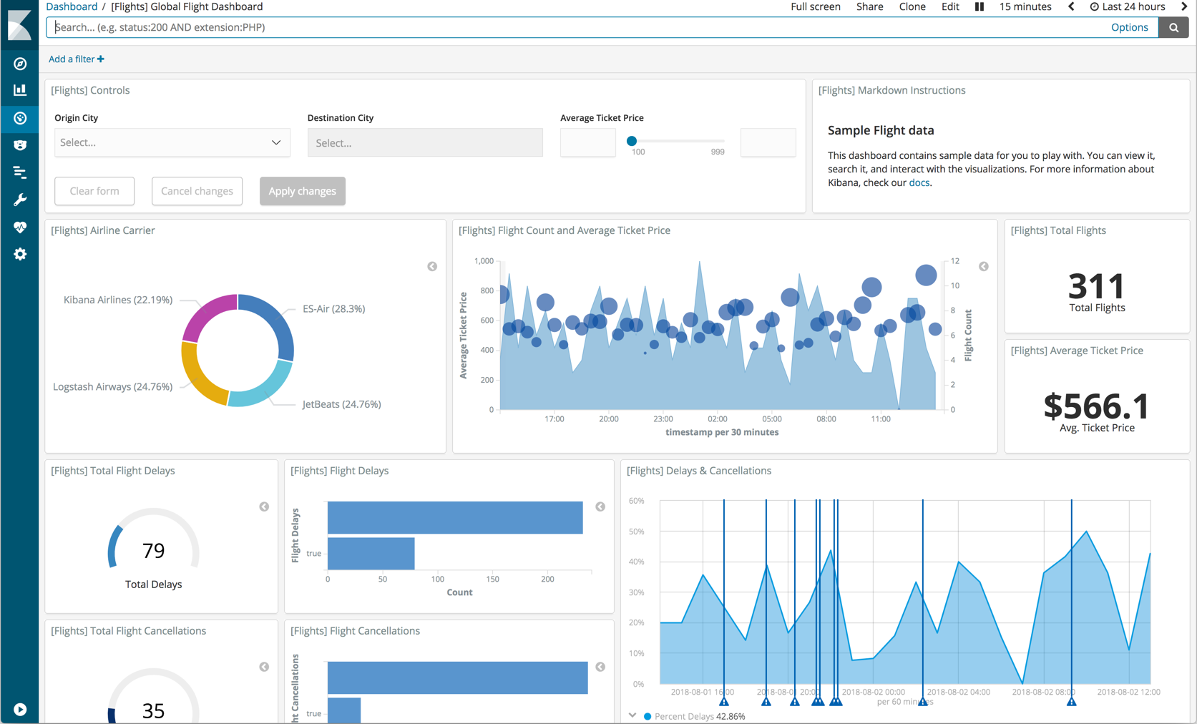Click the Apply changes button
This screenshot has height=724, width=1197.
(x=302, y=191)
